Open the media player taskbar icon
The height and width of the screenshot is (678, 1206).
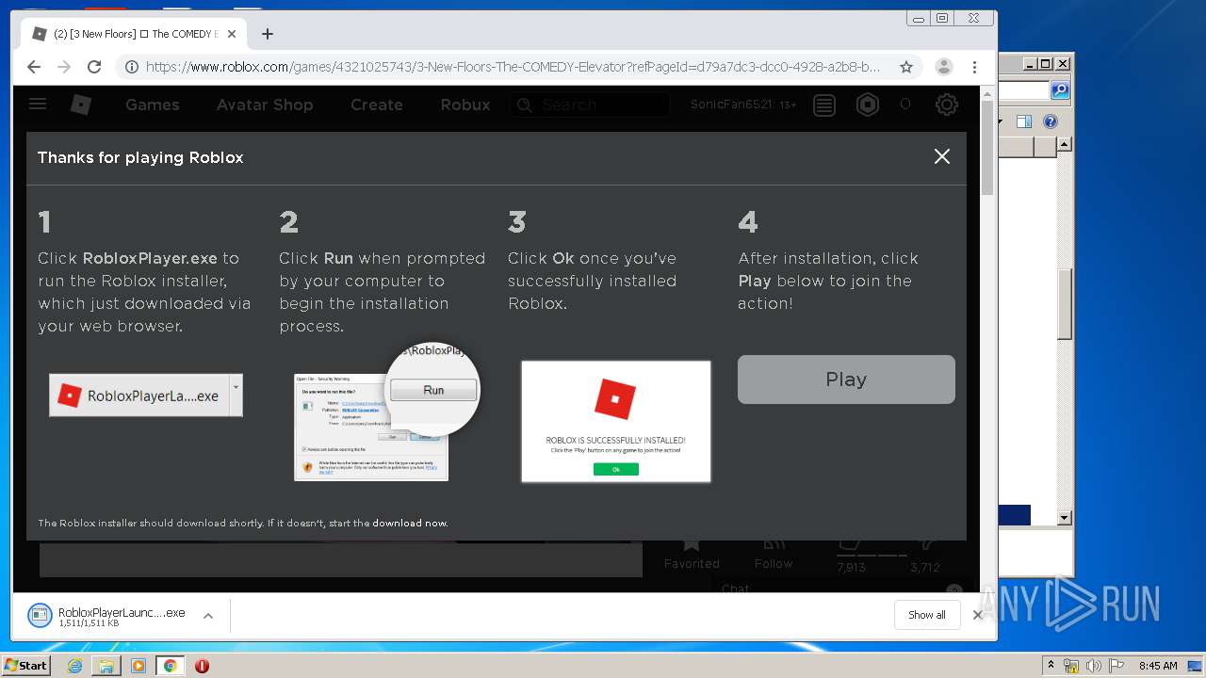point(139,666)
